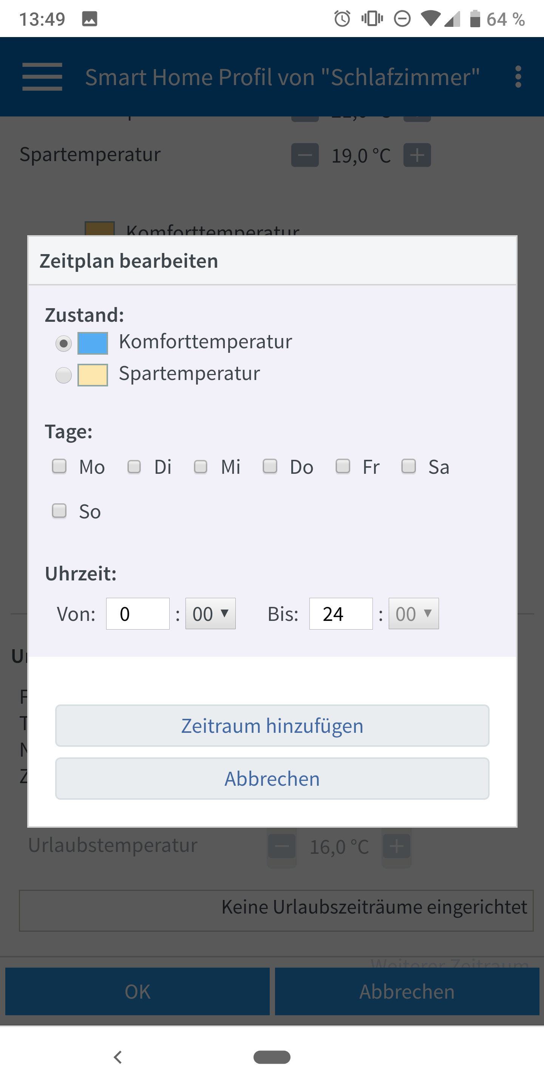
Task: Tap the alarm clock status icon
Action: point(342,19)
